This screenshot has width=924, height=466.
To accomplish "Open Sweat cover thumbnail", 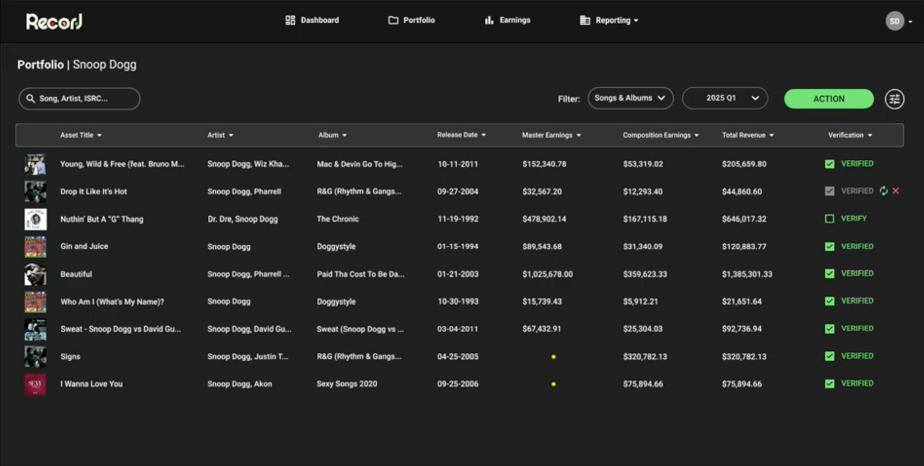I will click(x=35, y=329).
